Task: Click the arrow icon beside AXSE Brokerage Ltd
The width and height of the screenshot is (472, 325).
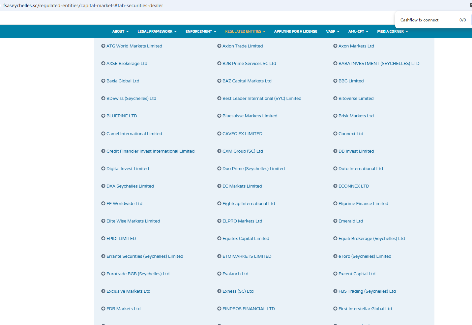Action: pos(103,64)
